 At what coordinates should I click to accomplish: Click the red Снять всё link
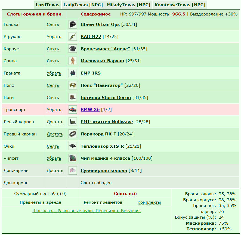[x=125, y=194]
